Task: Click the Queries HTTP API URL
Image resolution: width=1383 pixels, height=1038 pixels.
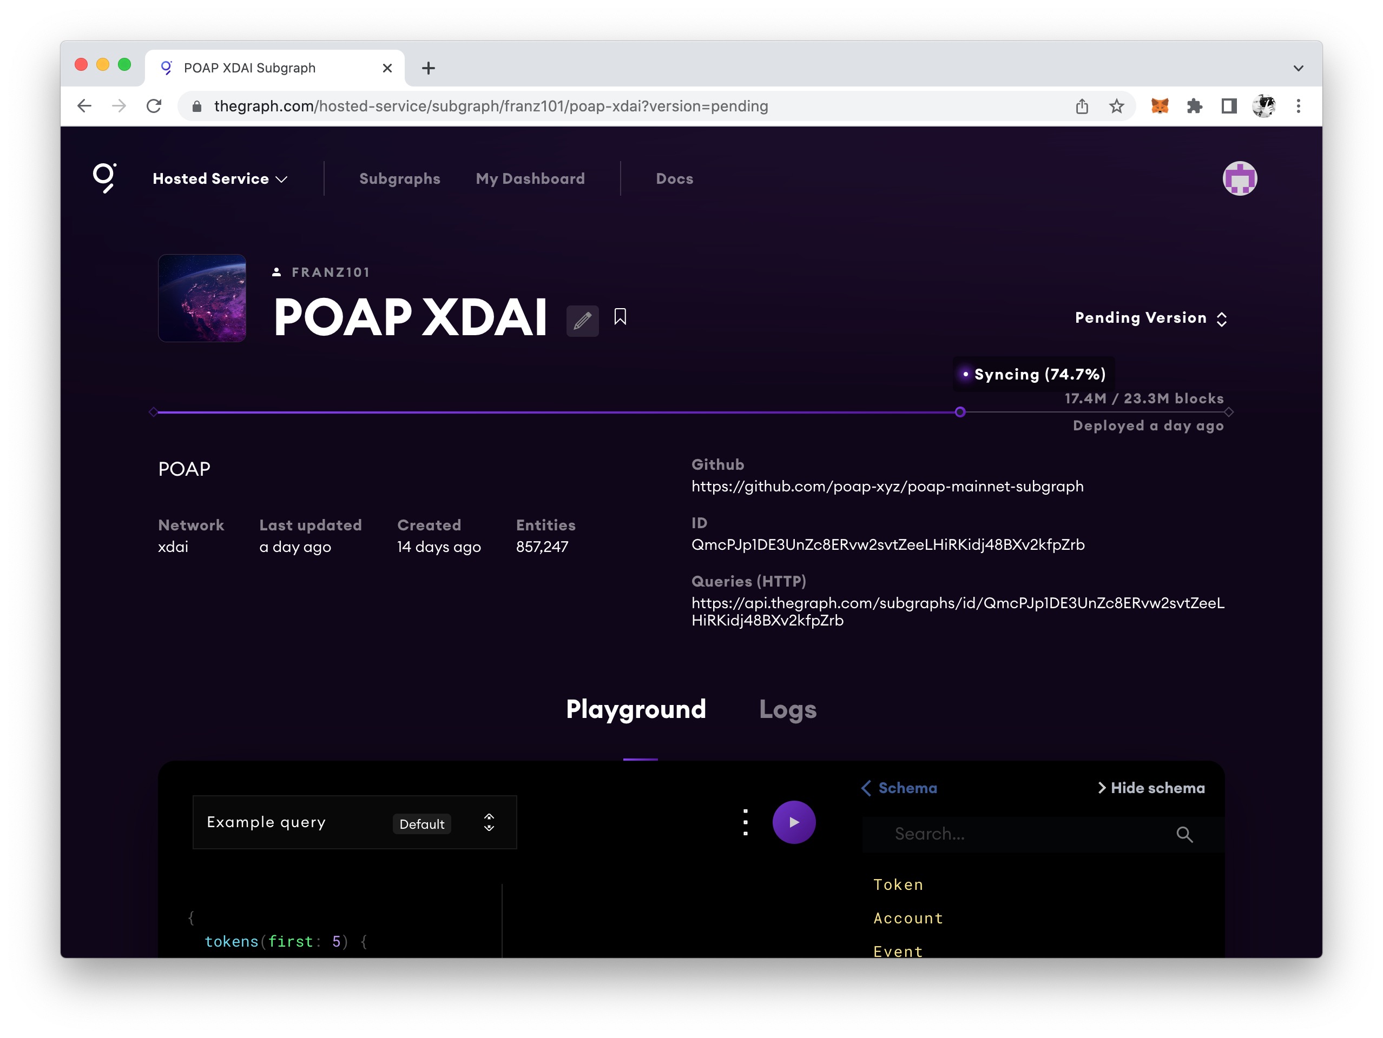Action: click(958, 611)
